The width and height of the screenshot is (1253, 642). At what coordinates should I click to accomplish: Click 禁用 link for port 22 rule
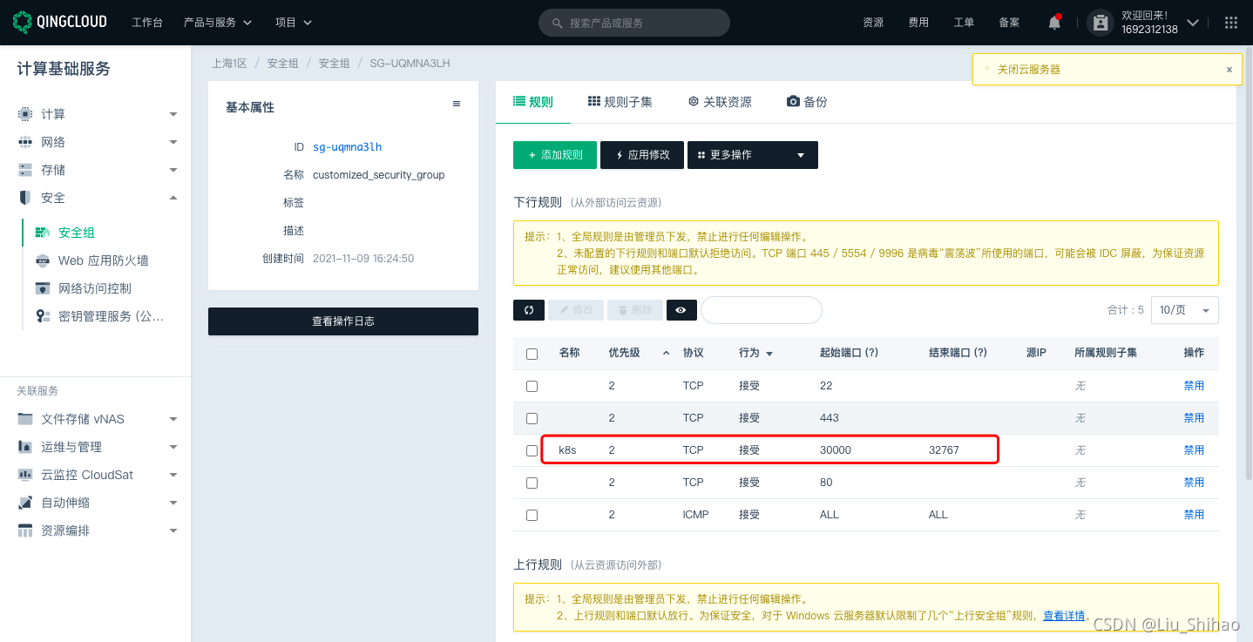(1194, 386)
